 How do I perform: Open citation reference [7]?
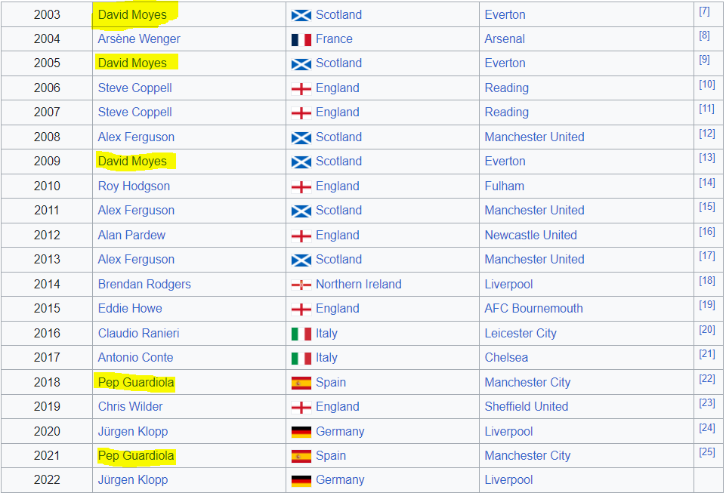704,11
